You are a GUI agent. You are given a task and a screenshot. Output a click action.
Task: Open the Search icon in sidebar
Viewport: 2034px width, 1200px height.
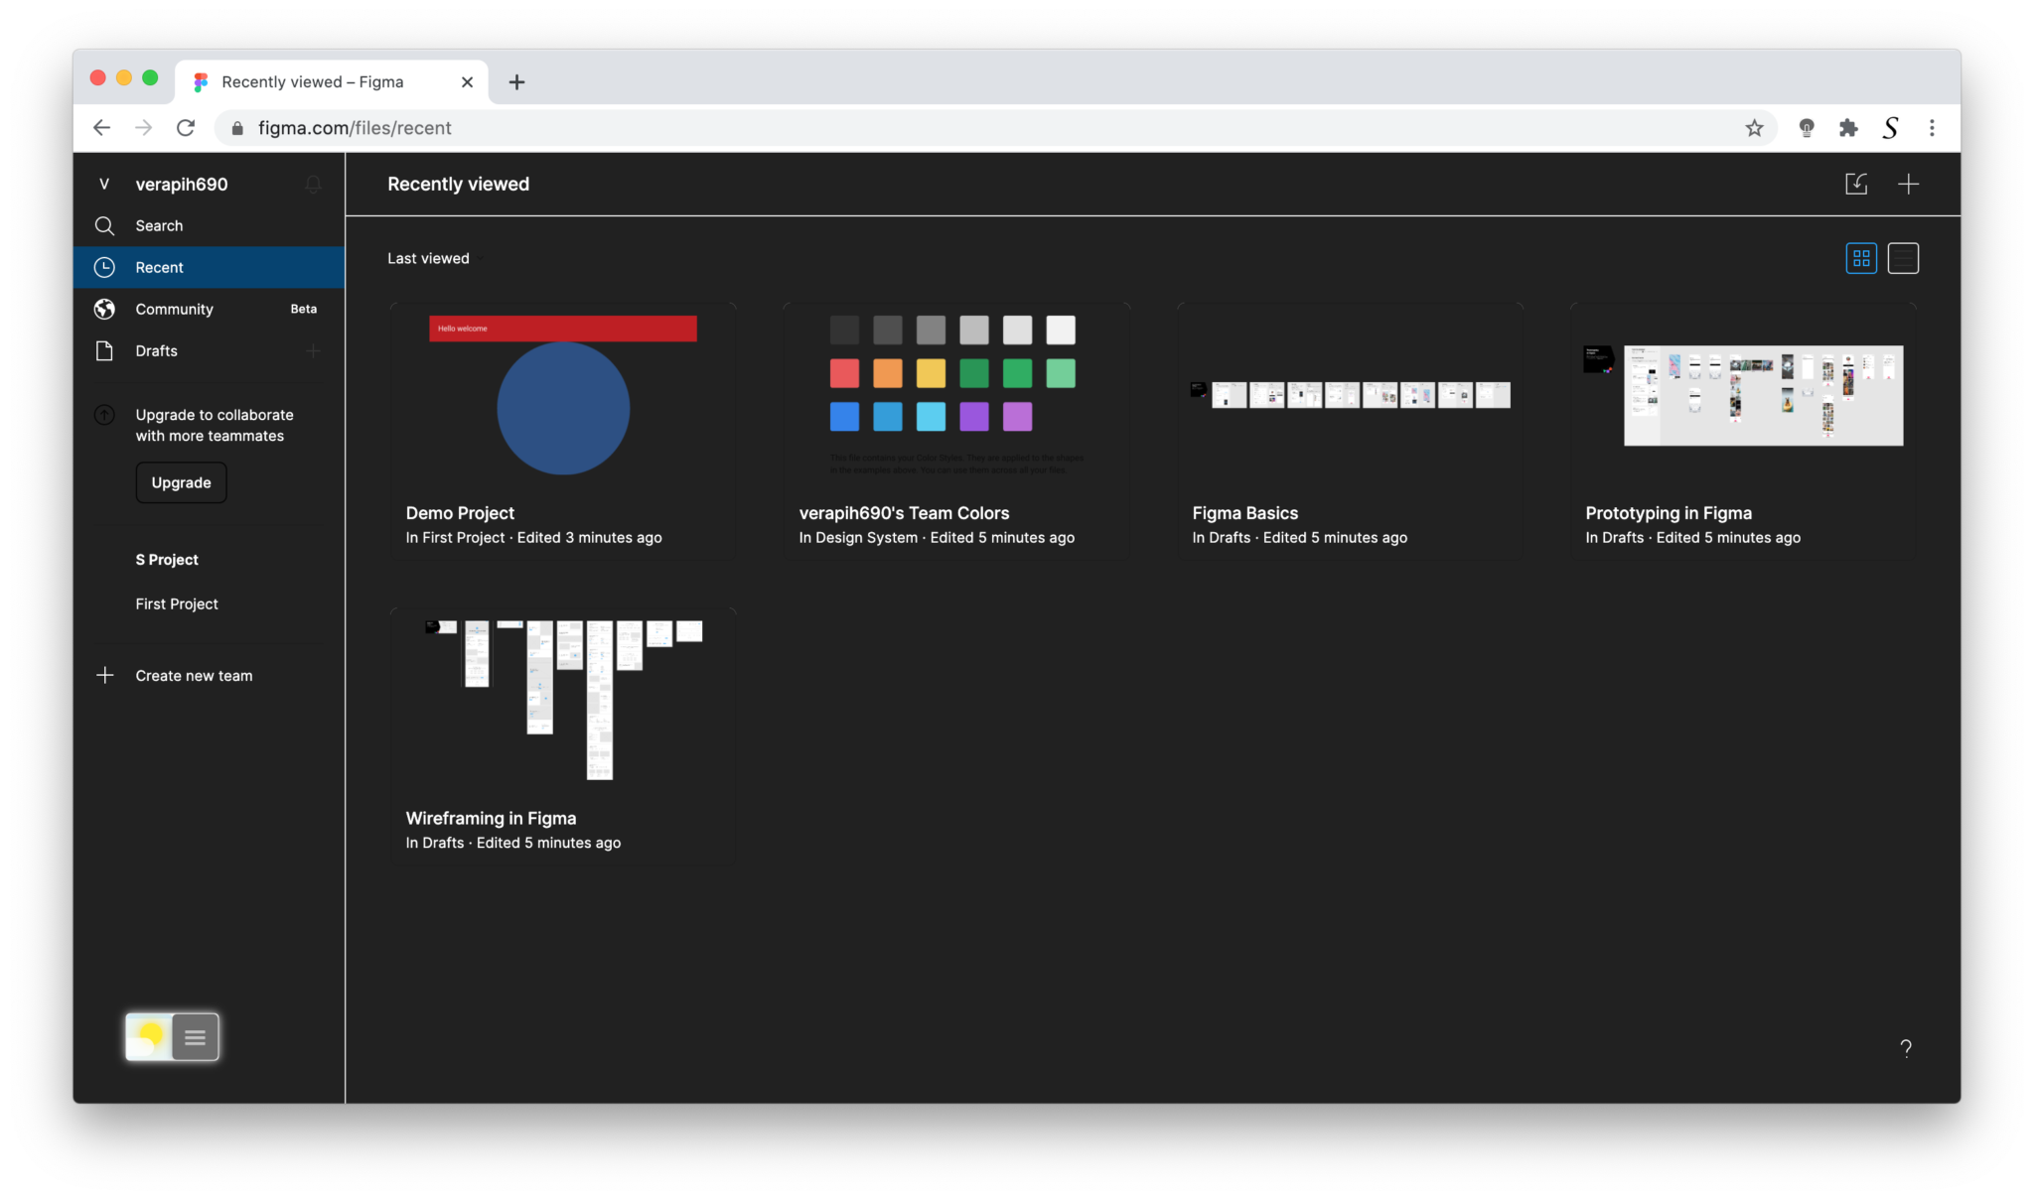(105, 225)
